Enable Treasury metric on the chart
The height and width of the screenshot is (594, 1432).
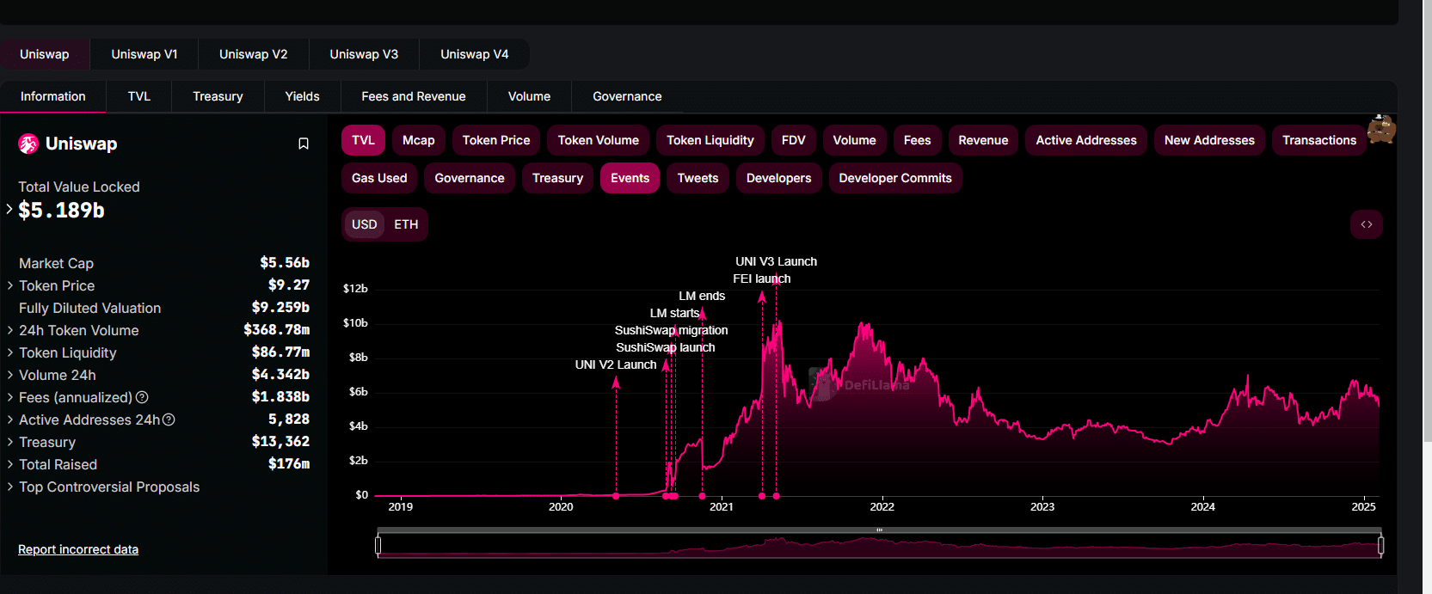click(x=557, y=178)
